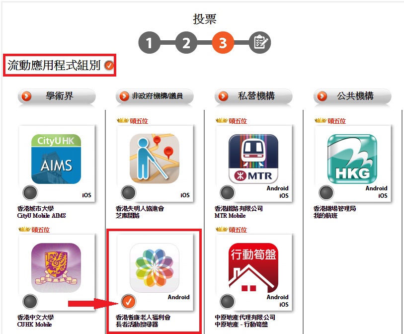Expand the 學術界 category header

57,96
